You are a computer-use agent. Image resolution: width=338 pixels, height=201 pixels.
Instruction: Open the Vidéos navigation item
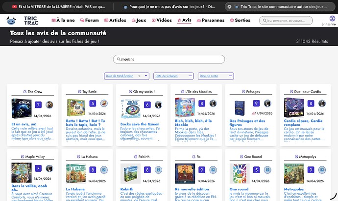coord(162,21)
